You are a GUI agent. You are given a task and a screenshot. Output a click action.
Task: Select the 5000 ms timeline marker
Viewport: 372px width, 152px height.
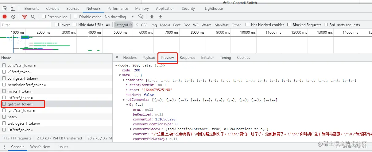[x=121, y=32]
